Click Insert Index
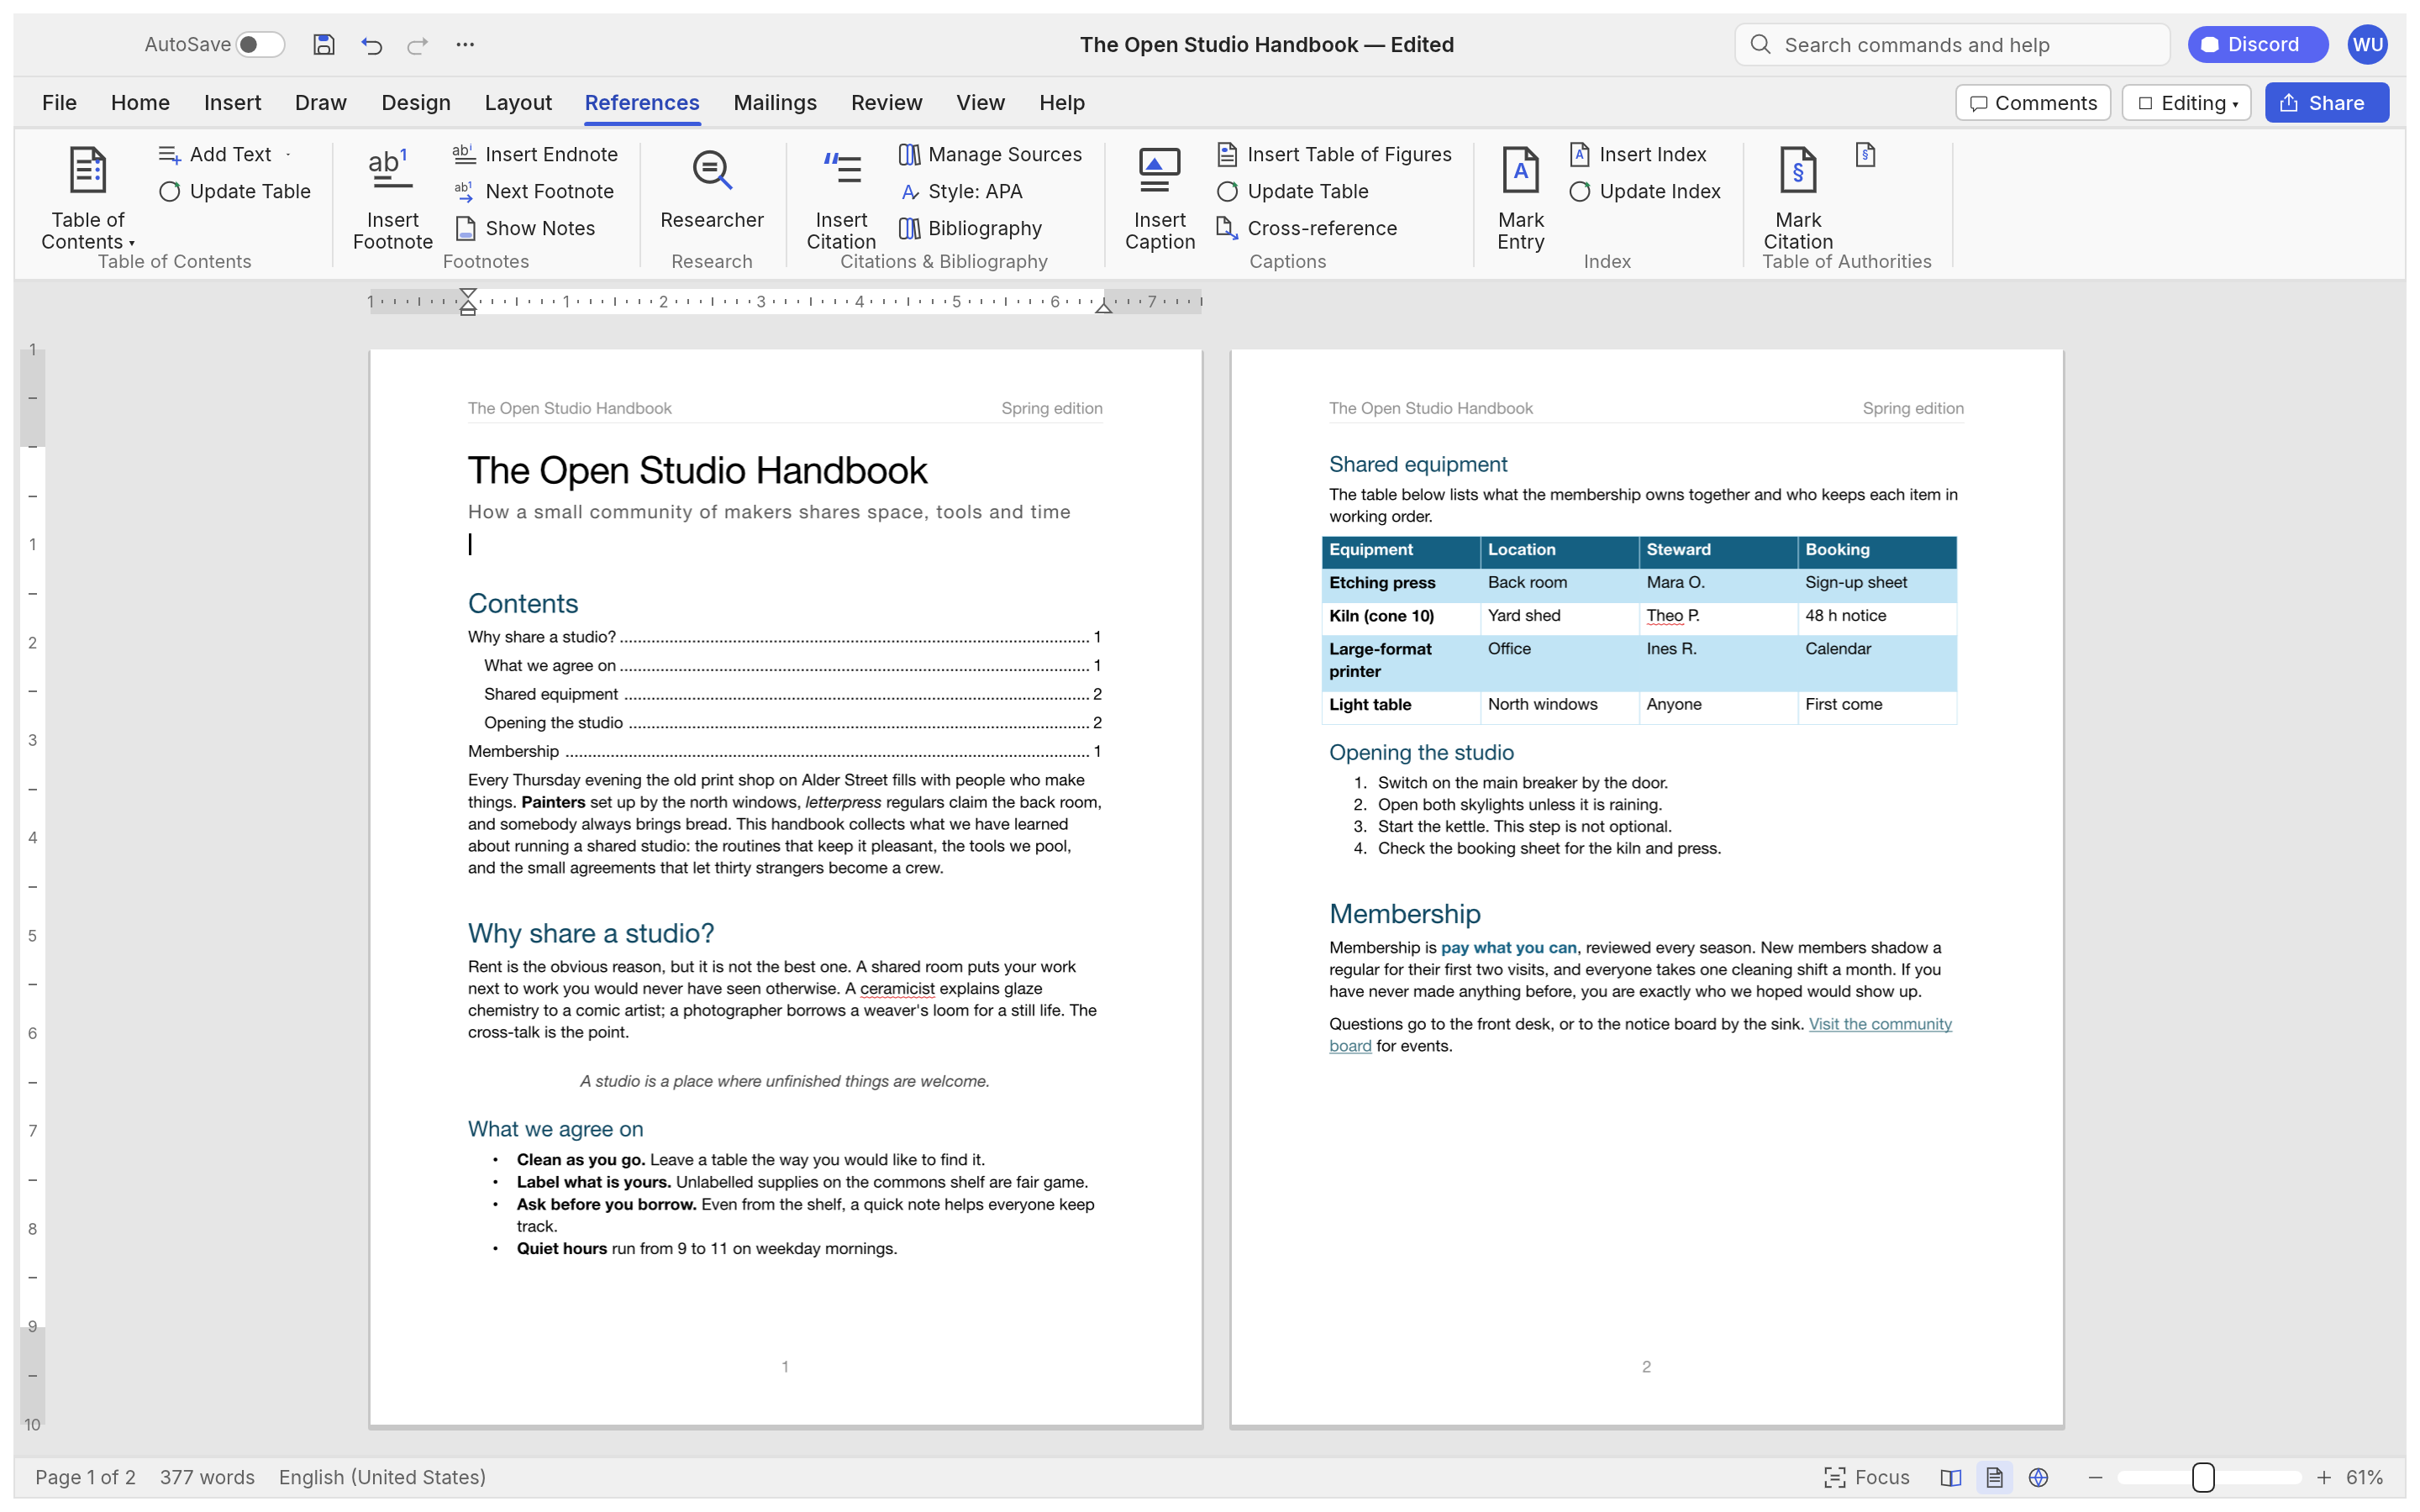The width and height of the screenshot is (2420, 1512). pyautogui.click(x=1637, y=154)
